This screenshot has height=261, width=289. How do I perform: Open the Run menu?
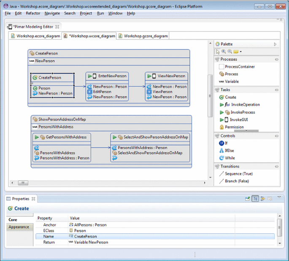click(x=100, y=13)
